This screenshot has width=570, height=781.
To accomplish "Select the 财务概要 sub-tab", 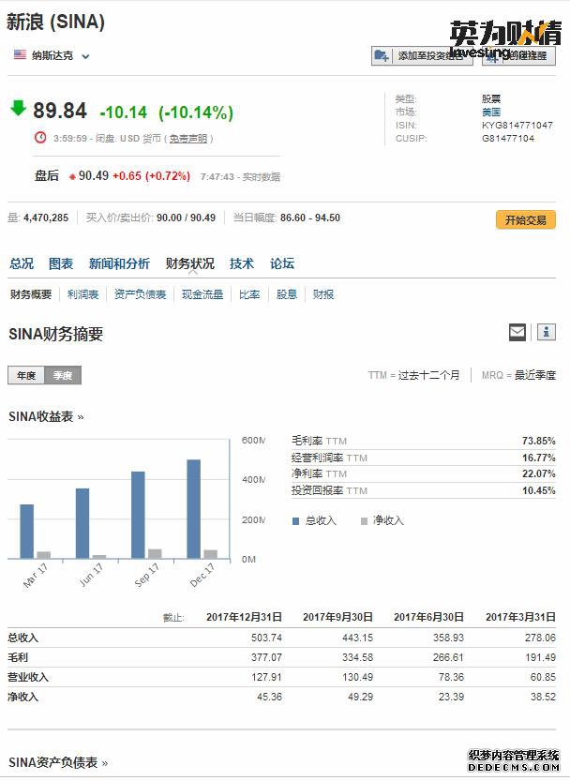I will click(x=30, y=294).
